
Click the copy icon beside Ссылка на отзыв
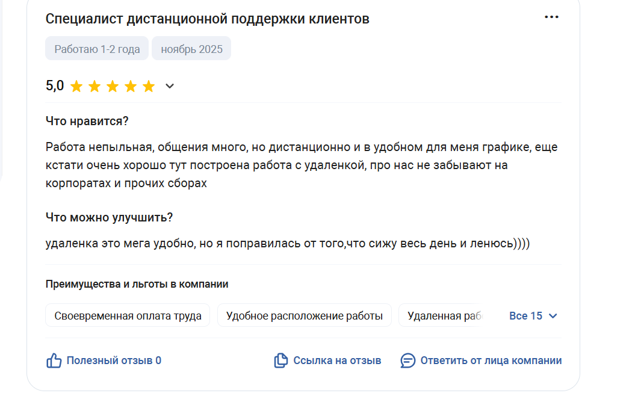(280, 361)
